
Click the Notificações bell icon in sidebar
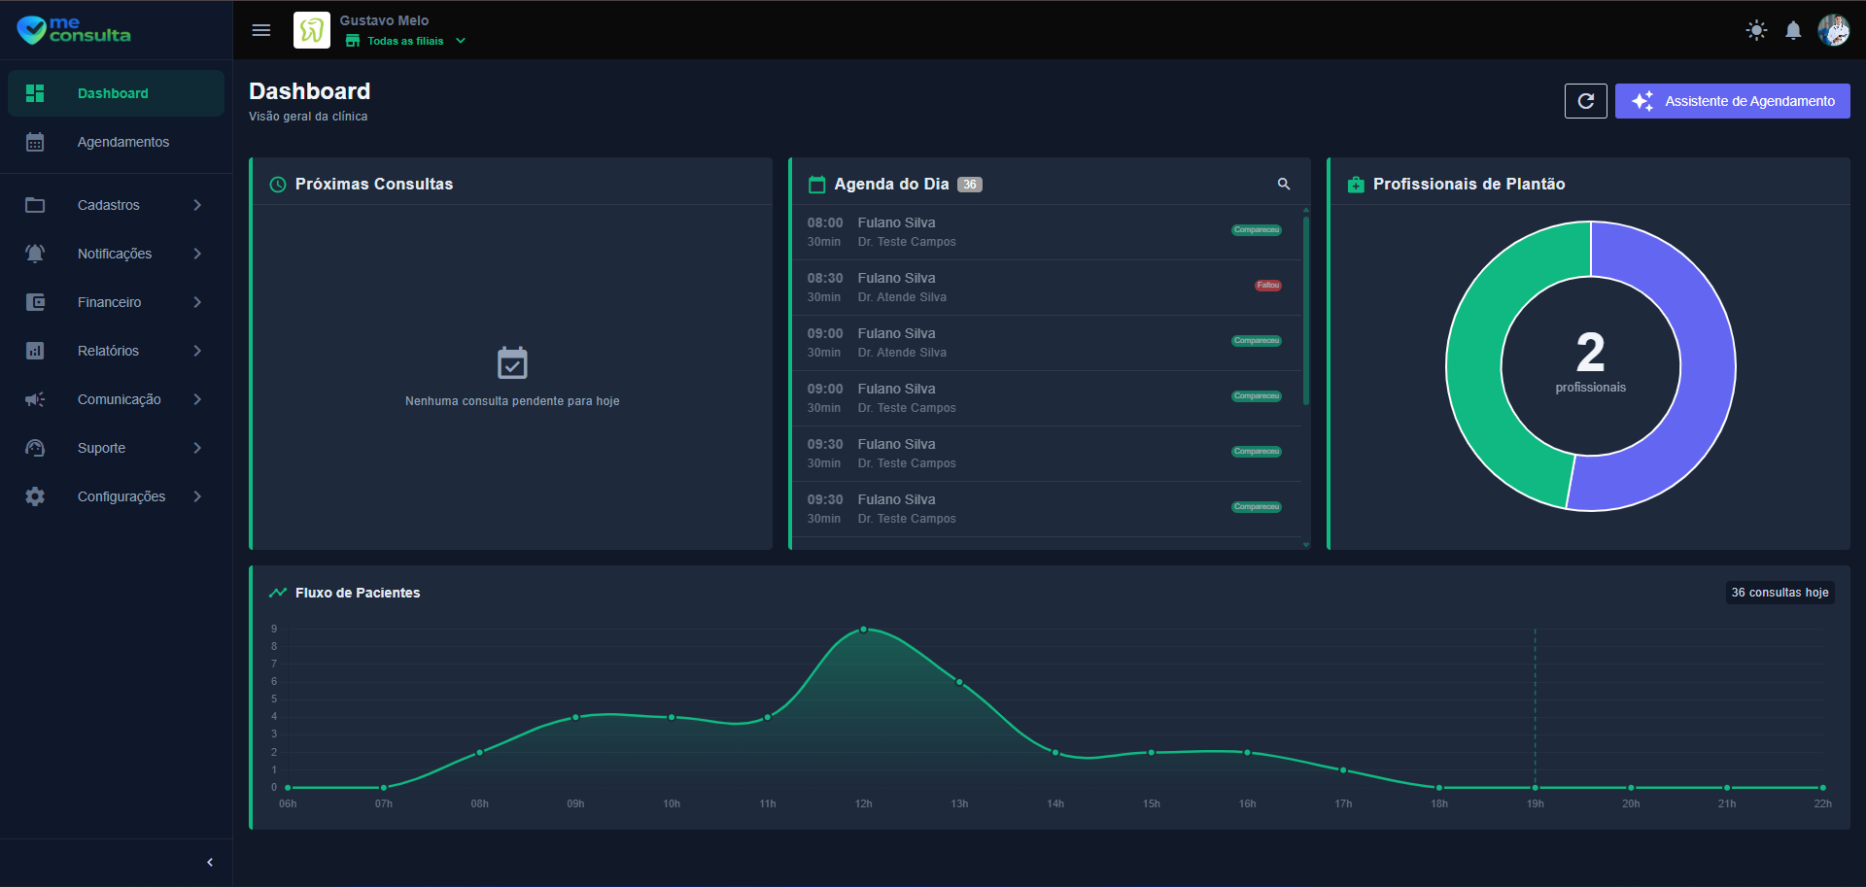pyautogui.click(x=35, y=254)
